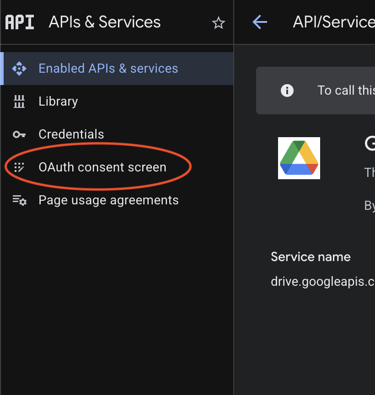Click the API/Service header title
Viewport: 375px width, 395px height.
(333, 22)
